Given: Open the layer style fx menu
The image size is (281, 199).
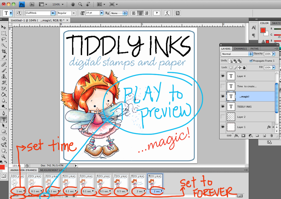Looking at the screenshot, I should 236,136.
